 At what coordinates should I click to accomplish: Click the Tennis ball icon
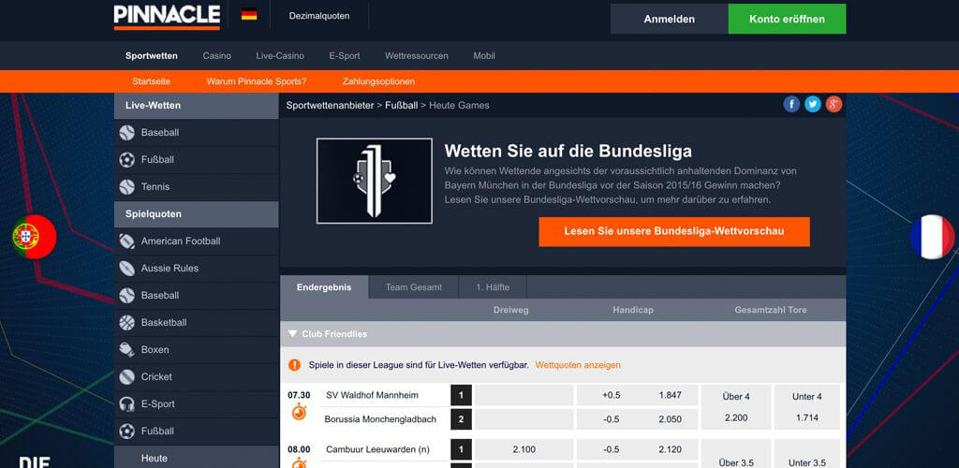coord(126,187)
